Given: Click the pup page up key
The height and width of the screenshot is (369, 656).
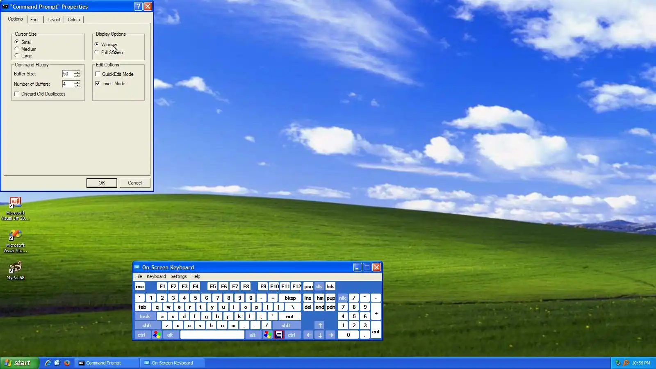Looking at the screenshot, I should 330,298.
